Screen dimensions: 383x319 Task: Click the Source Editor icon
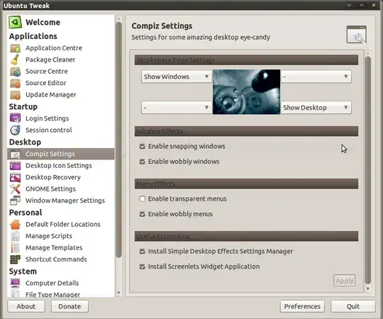point(15,83)
